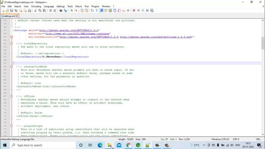Click the scrollbar up arrow
Image resolution: width=265 pixels, height=149 pixels.
point(263,20)
